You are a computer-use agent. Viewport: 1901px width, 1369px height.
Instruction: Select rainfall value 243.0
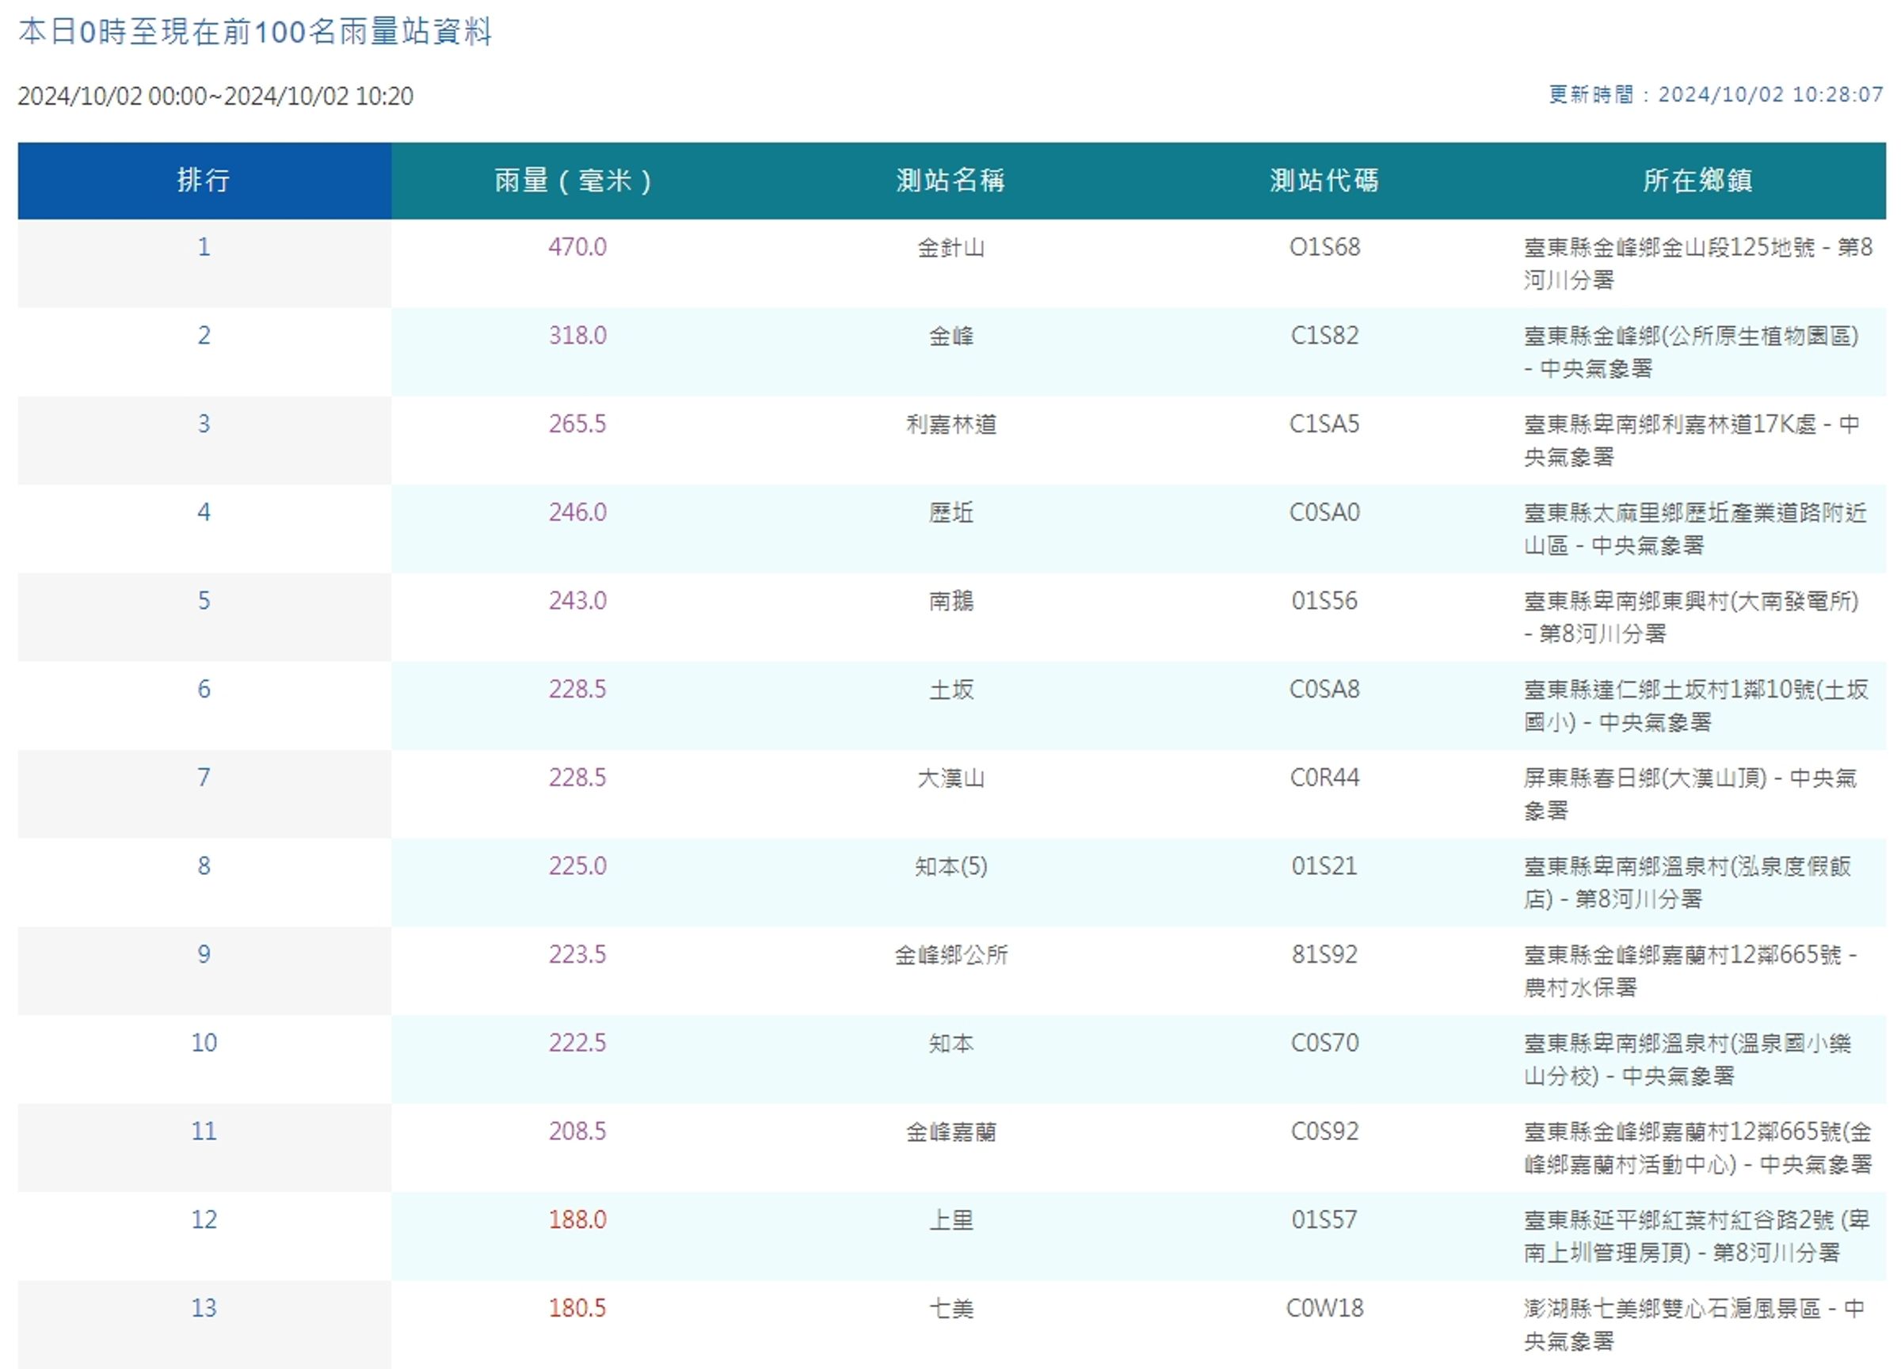click(577, 601)
